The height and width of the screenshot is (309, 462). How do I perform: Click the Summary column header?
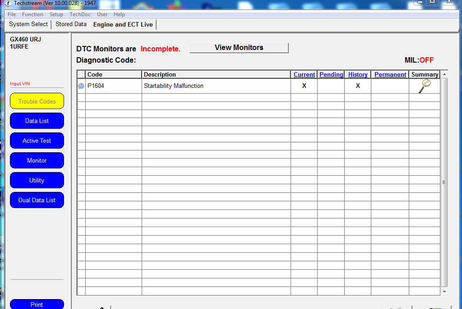(x=425, y=74)
